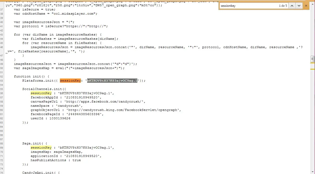Close the find bar
This screenshot has height=174, width=315.
click(306, 5)
